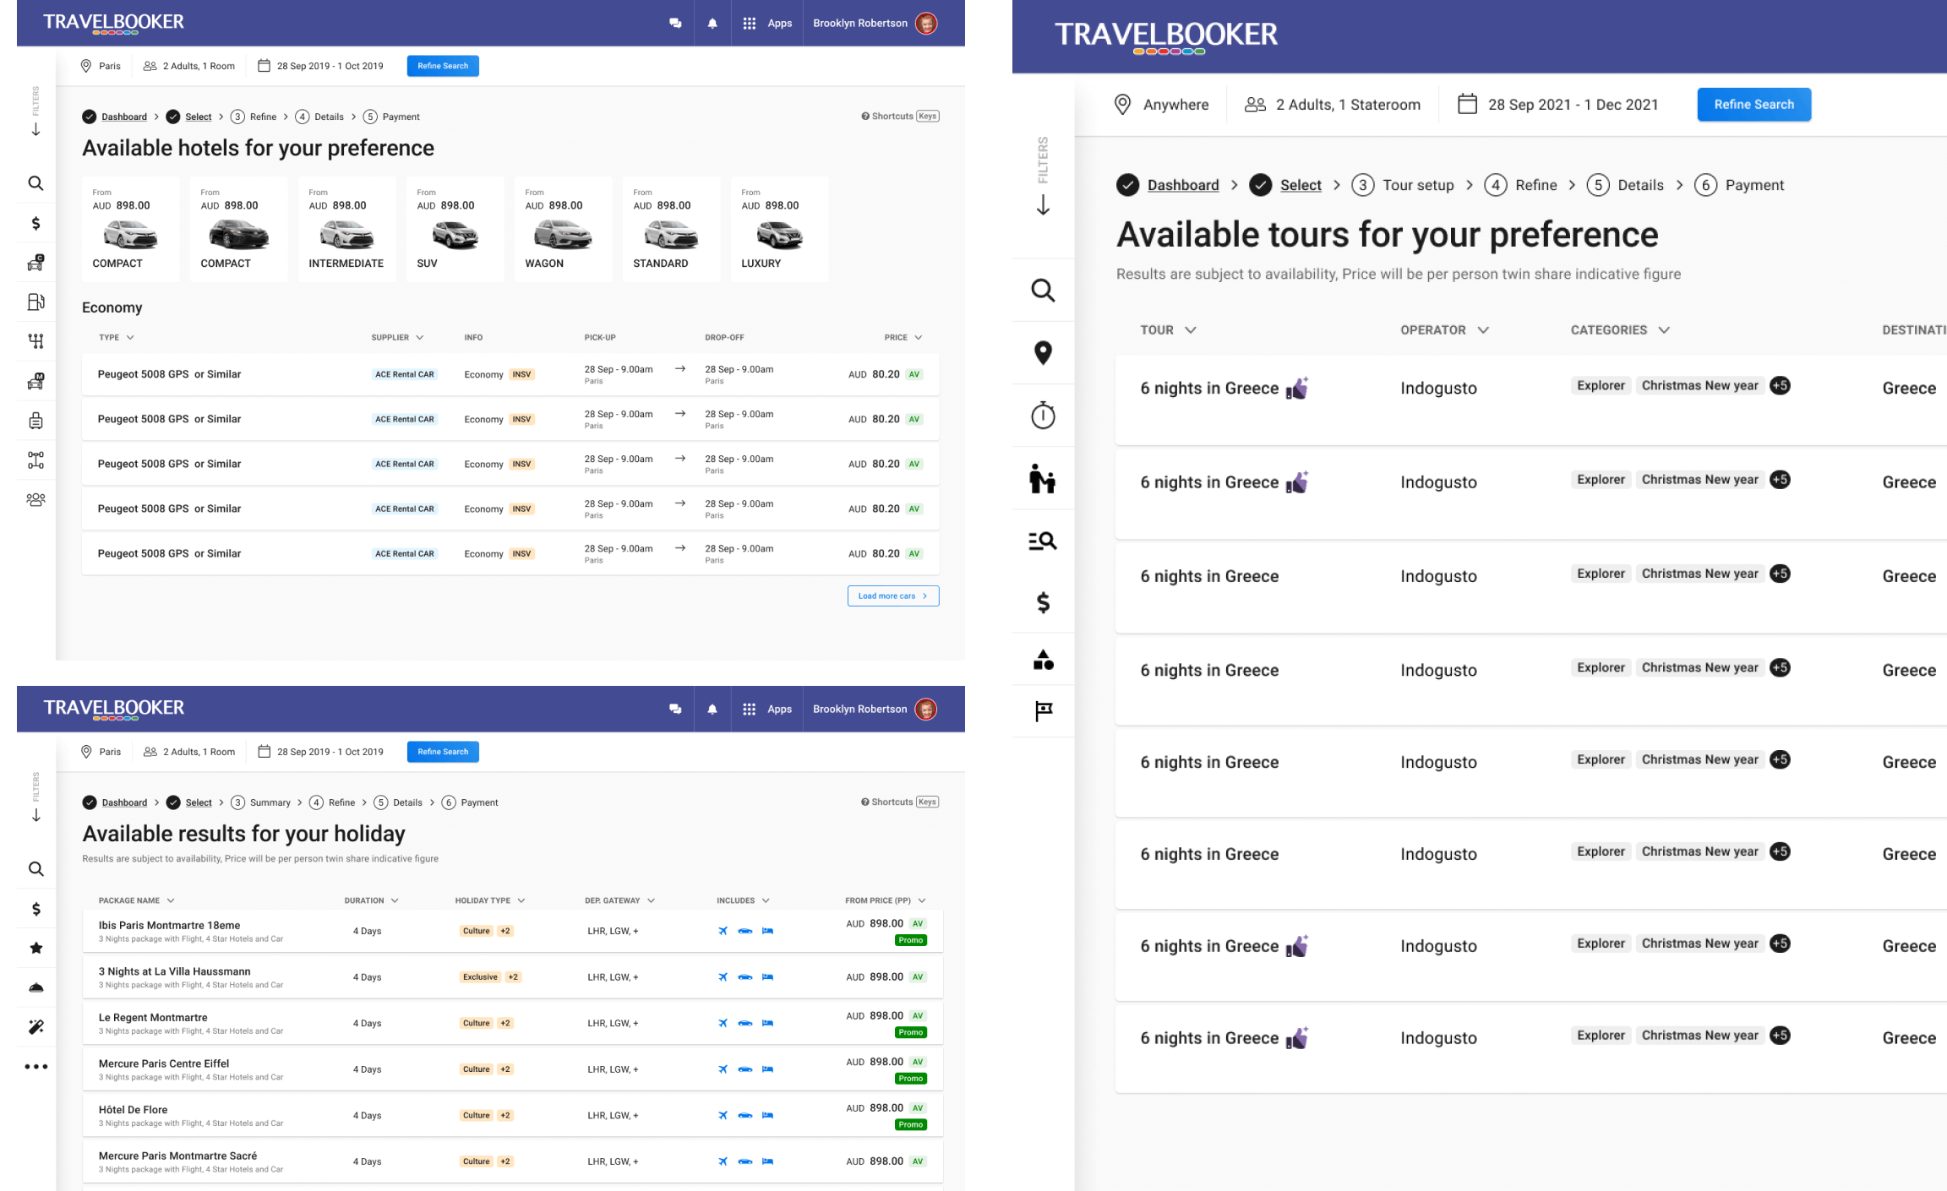1947x1191 pixels.
Task: Open Ibis Paris Montmartre 18eme package row
Action: pyautogui.click(x=169, y=926)
